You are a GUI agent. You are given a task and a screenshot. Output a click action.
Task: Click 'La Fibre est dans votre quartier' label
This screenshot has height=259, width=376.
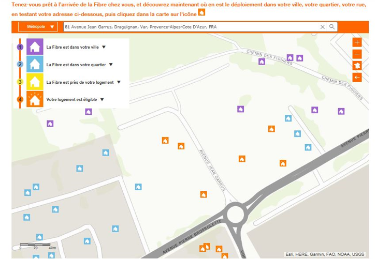(x=76, y=65)
